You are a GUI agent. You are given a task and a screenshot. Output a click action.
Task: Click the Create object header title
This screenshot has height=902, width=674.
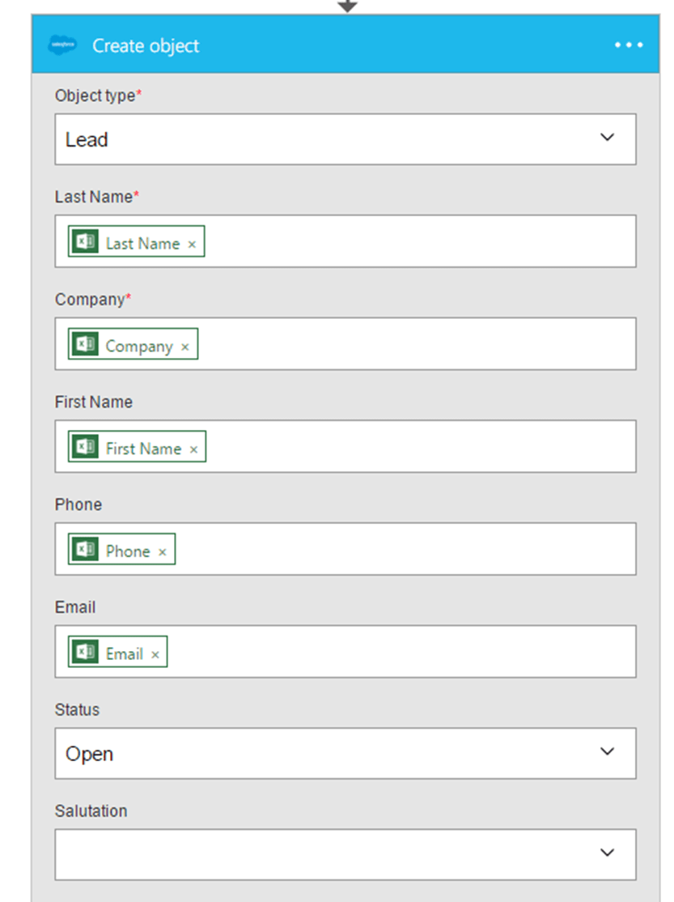pos(146,46)
